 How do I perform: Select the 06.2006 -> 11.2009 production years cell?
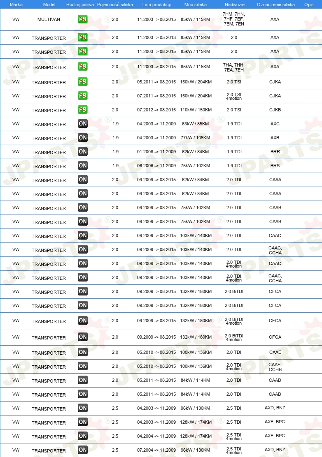156,166
